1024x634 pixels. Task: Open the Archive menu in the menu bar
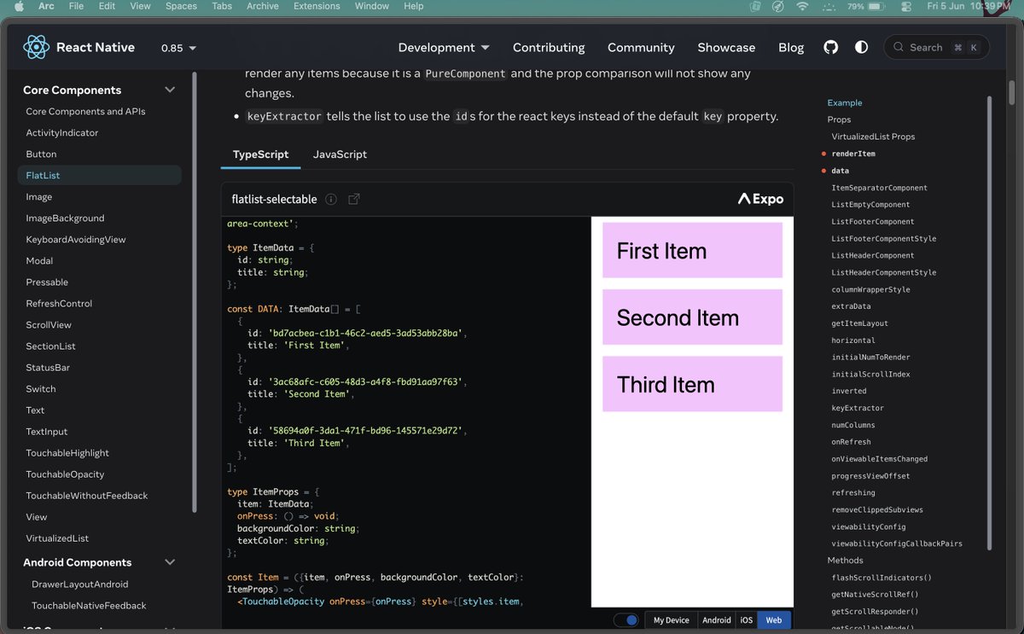[x=263, y=6]
